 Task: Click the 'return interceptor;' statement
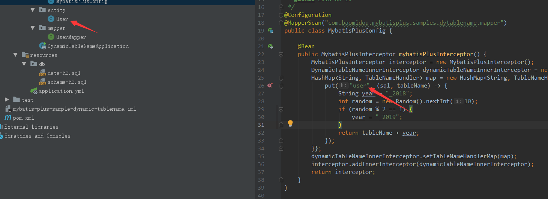coord(343,172)
